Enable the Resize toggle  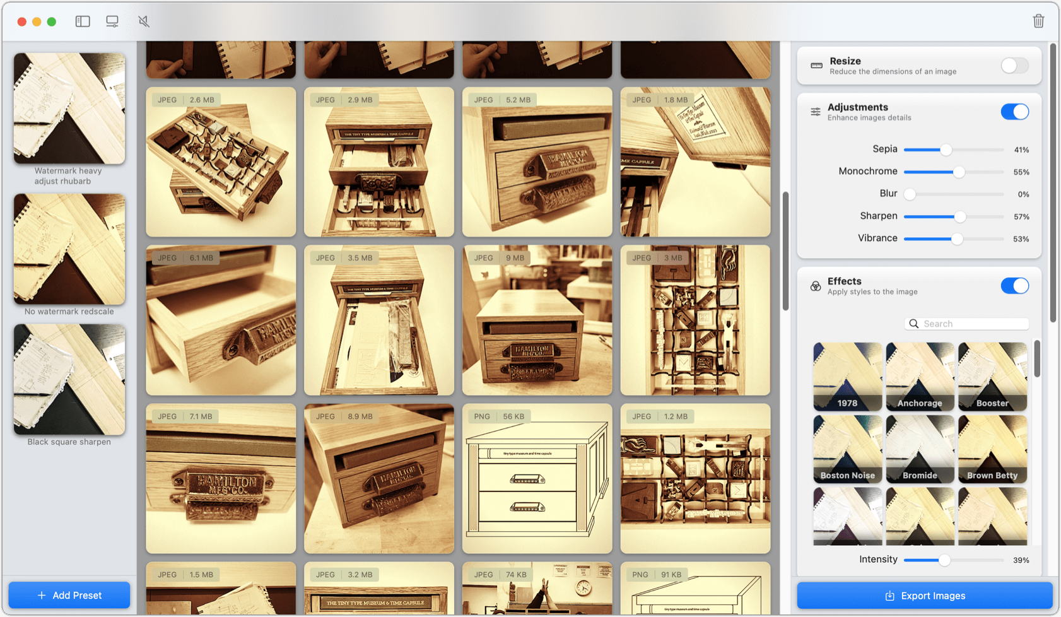coord(1014,66)
